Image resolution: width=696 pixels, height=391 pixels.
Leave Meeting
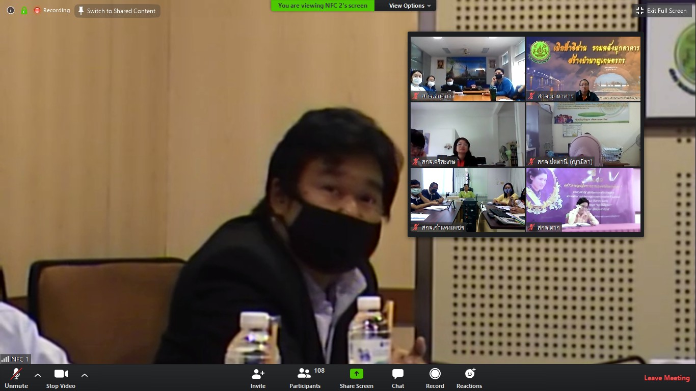tap(667, 378)
